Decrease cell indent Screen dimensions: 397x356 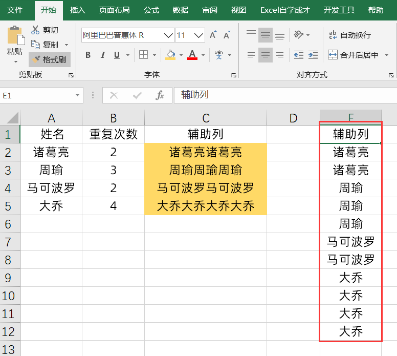299,55
